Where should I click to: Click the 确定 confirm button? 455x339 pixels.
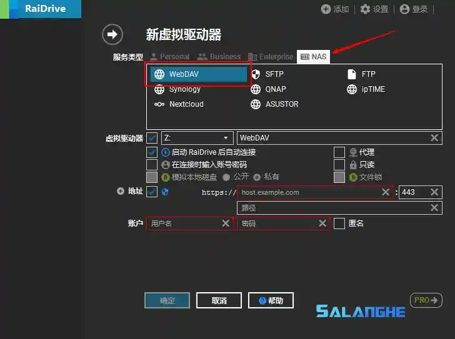click(x=167, y=300)
